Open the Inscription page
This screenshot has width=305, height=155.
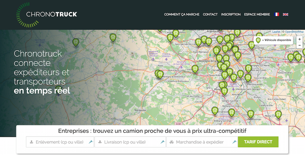click(231, 14)
